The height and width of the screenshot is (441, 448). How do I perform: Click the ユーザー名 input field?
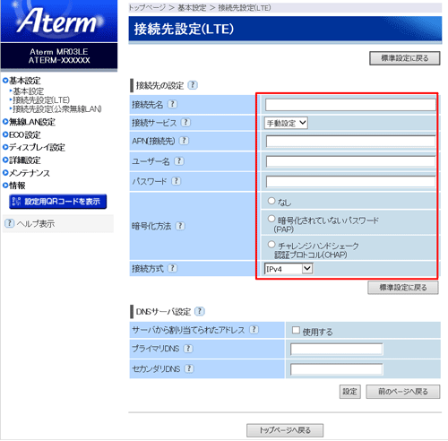pos(350,161)
